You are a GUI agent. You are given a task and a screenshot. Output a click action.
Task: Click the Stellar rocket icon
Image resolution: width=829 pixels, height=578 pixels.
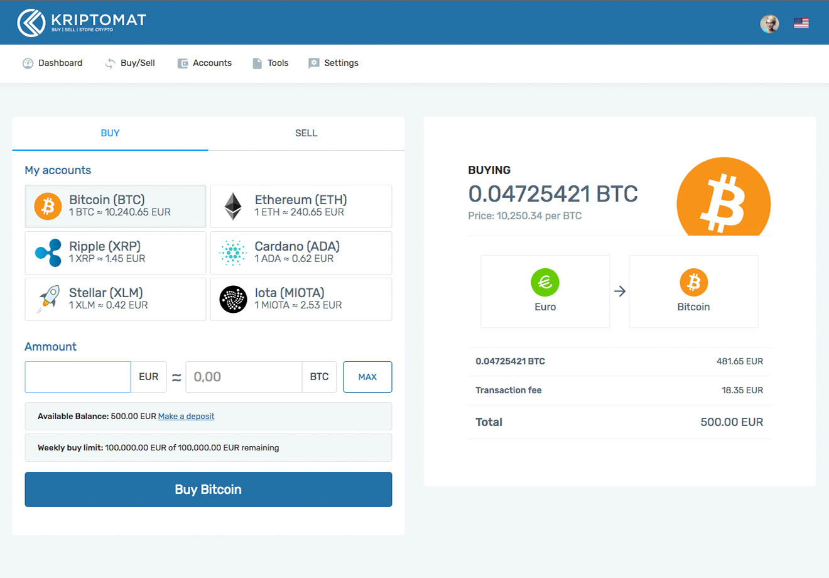tap(48, 299)
